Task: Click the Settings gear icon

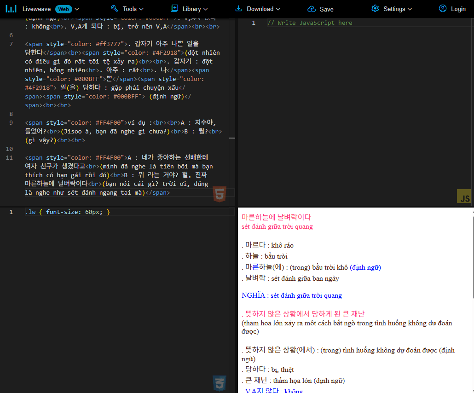Action: [375, 9]
